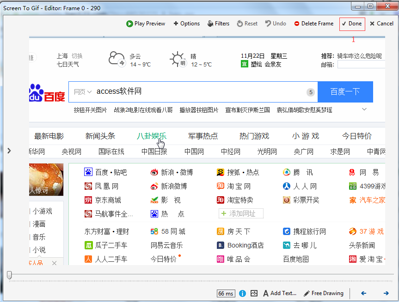Viewport: 399px width, 302px height.
Task: Undo the last edit
Action: [276, 24]
